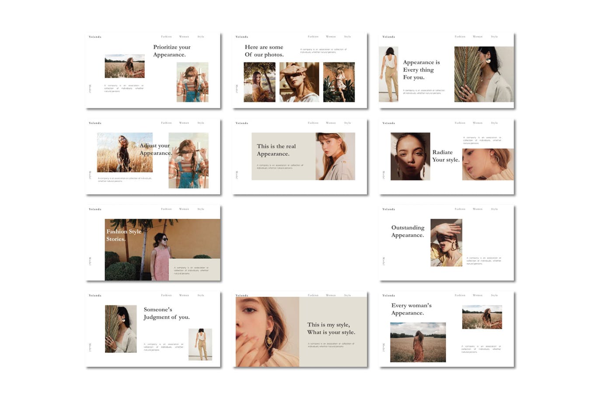Click vertical 'Model' label on Fashion Style Stories slide
Image resolution: width=599 pixels, height=399 pixels.
click(90, 261)
